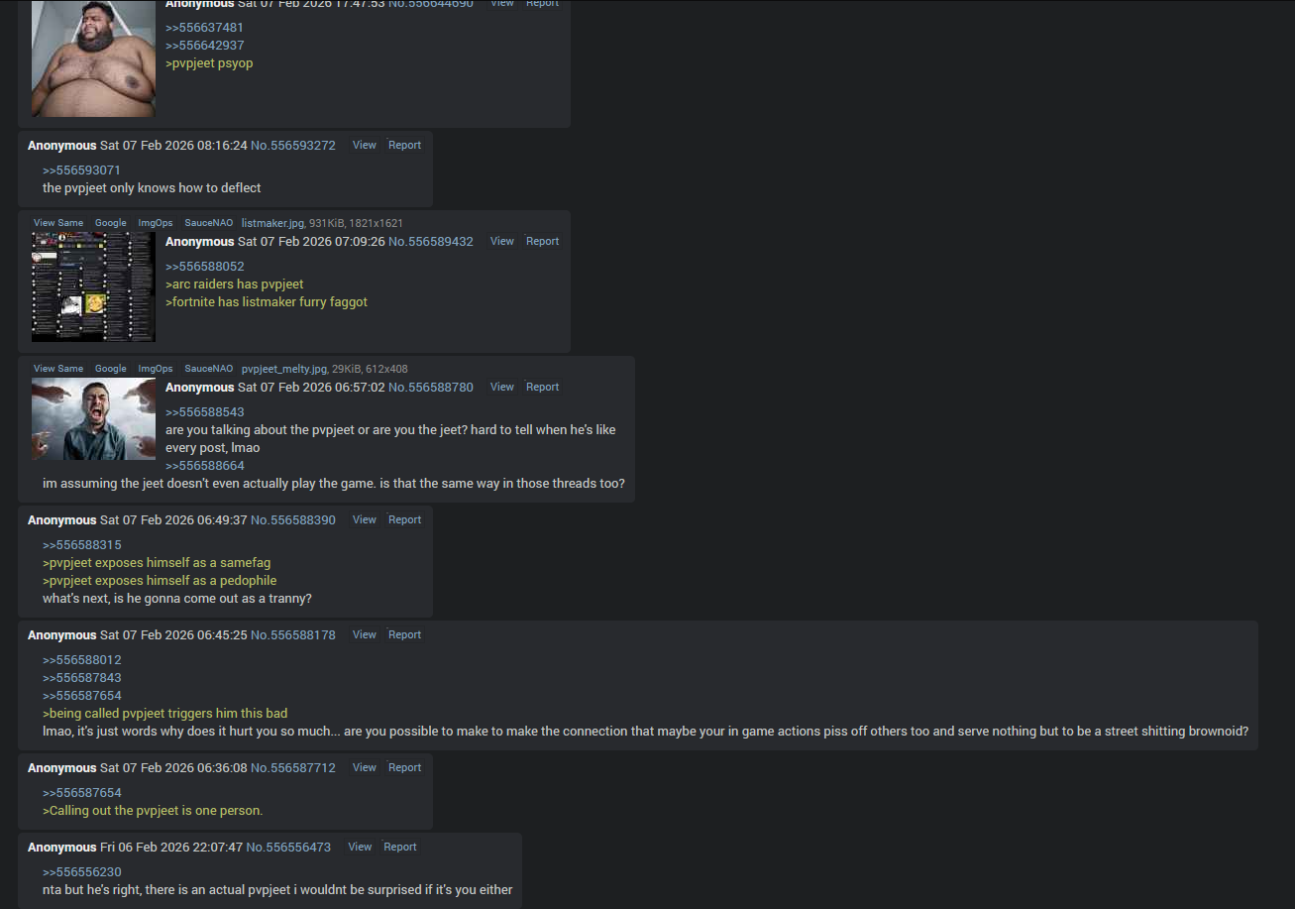Open the pvpjeet_melty.jpg thumbnail image

(x=93, y=418)
